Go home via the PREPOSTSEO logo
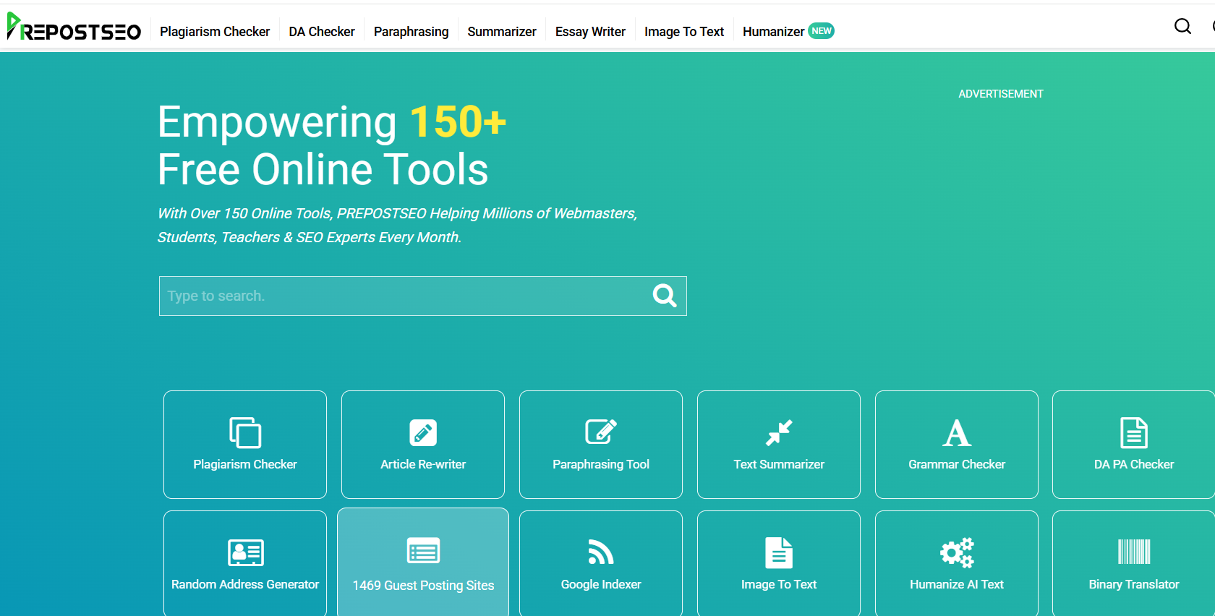Screen dimensions: 1215x616 pos(73,27)
